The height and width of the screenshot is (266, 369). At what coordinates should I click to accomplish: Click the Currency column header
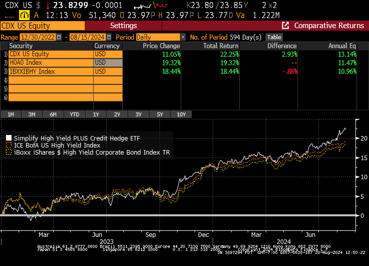pos(107,46)
